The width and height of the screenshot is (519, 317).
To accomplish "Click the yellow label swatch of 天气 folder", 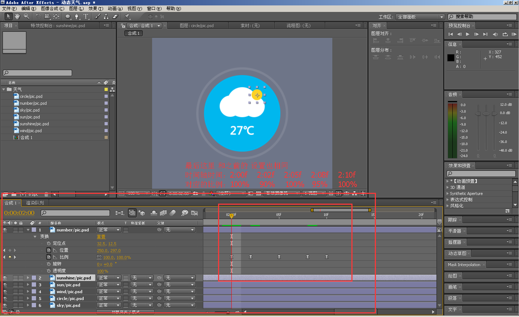I will (106, 90).
